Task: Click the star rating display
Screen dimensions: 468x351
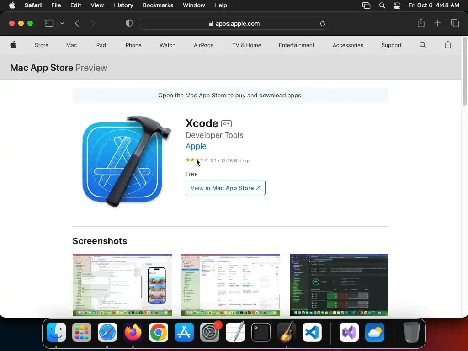Action: pos(197,160)
